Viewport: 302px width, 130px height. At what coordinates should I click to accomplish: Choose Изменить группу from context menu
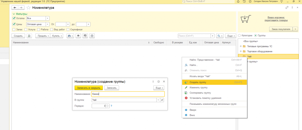click(214, 87)
